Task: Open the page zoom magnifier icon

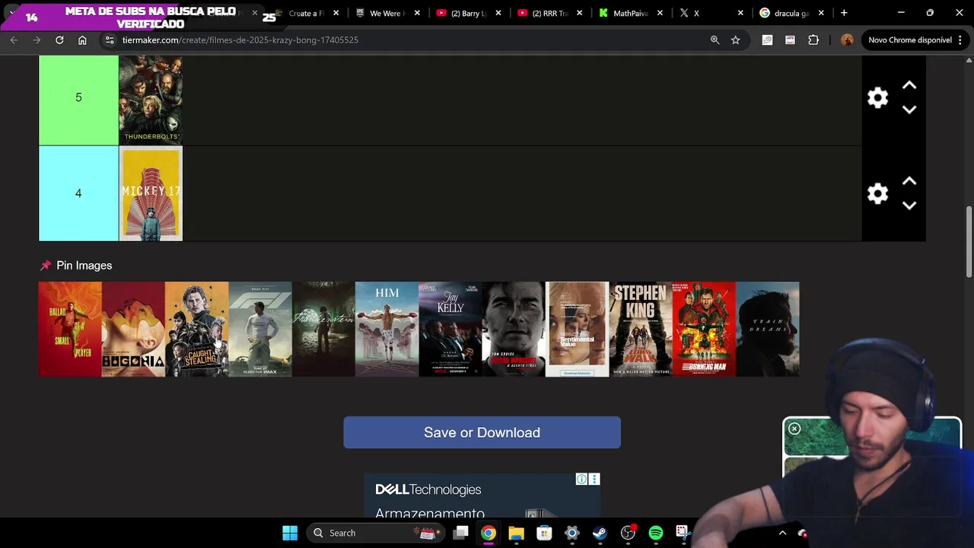Action: coord(715,40)
